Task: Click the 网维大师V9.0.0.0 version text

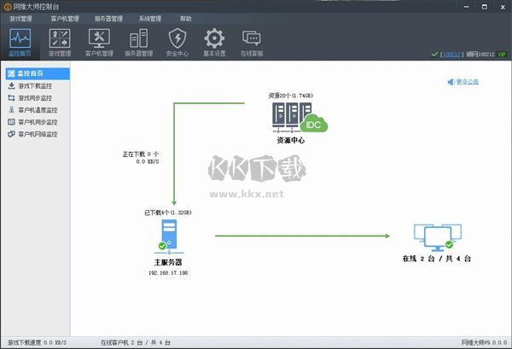Action: point(484,342)
